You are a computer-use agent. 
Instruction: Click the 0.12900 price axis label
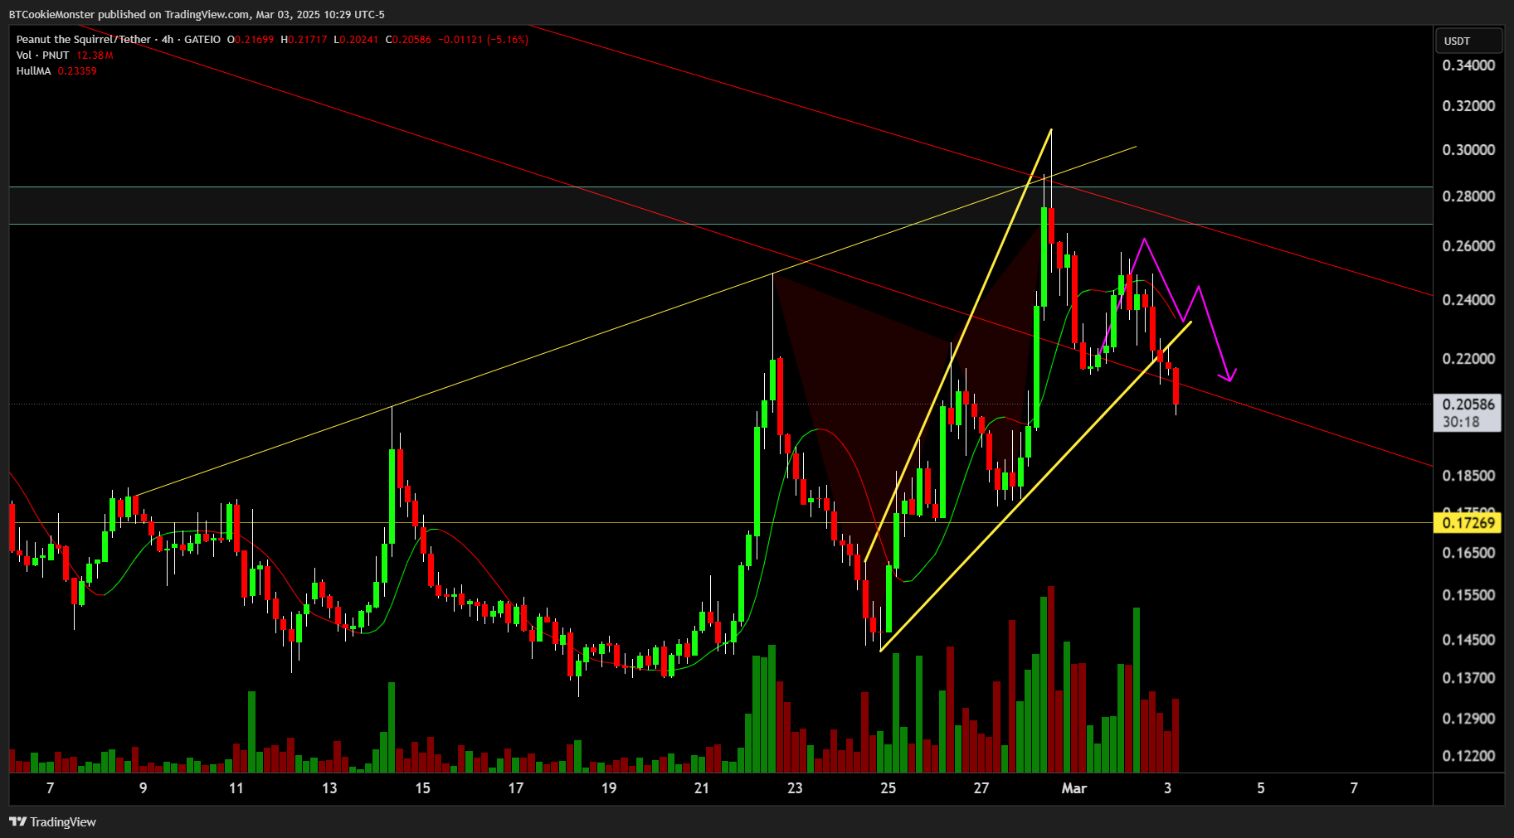(x=1468, y=718)
